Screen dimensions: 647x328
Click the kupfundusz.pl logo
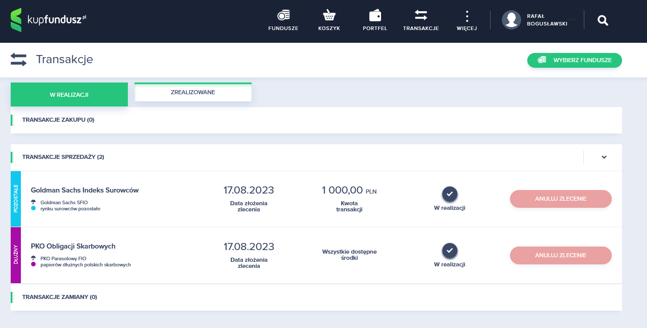48,20
